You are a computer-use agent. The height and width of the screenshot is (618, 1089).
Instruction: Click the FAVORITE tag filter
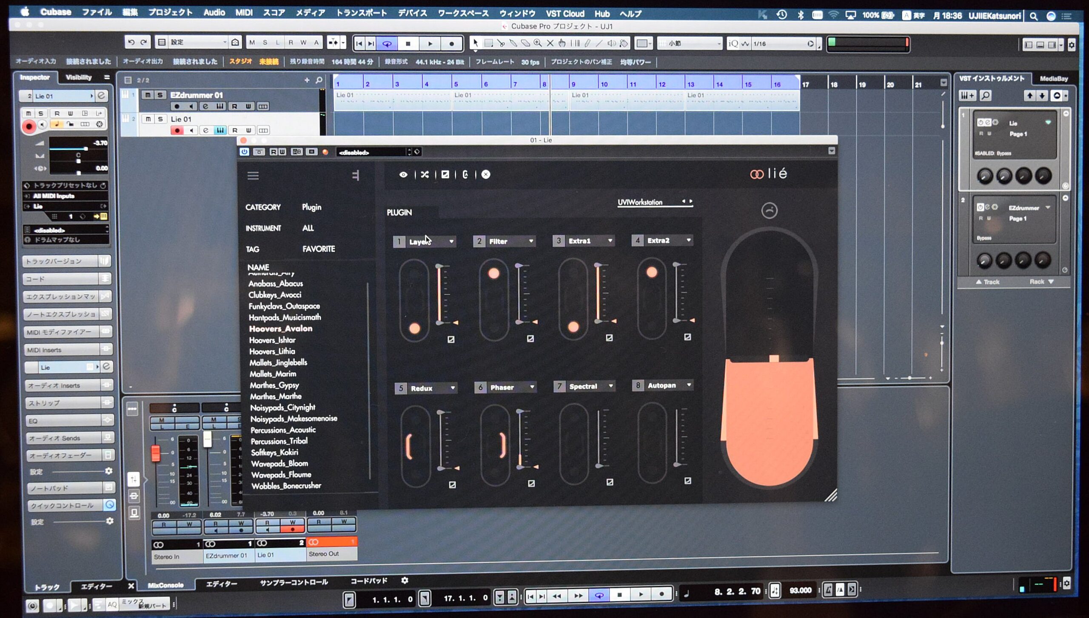point(319,249)
